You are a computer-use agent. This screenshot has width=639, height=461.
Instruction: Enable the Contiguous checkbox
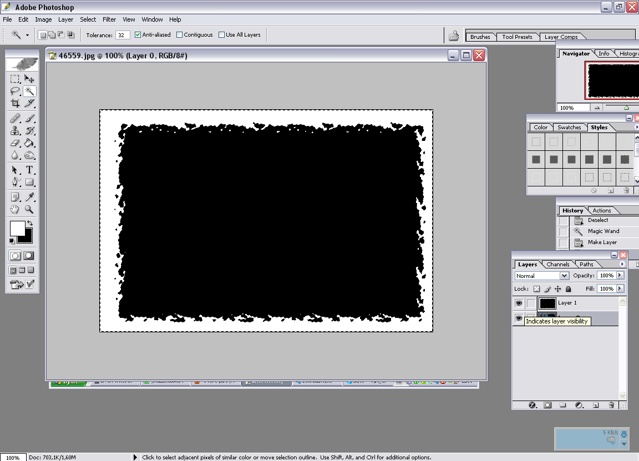179,35
